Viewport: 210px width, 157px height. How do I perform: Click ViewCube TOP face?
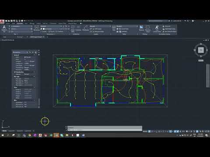(x=201, y=50)
